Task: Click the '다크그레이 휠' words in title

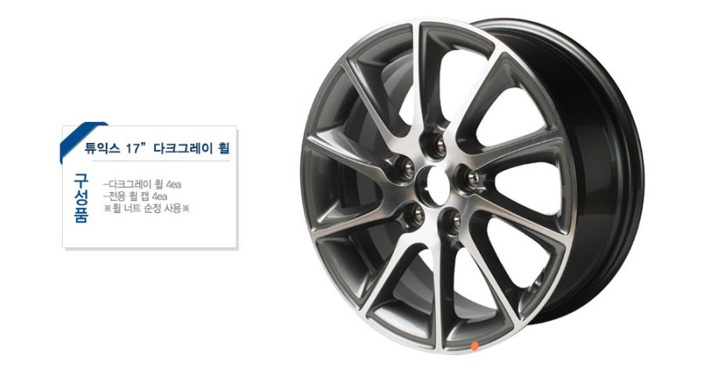Action: pyautogui.click(x=192, y=148)
